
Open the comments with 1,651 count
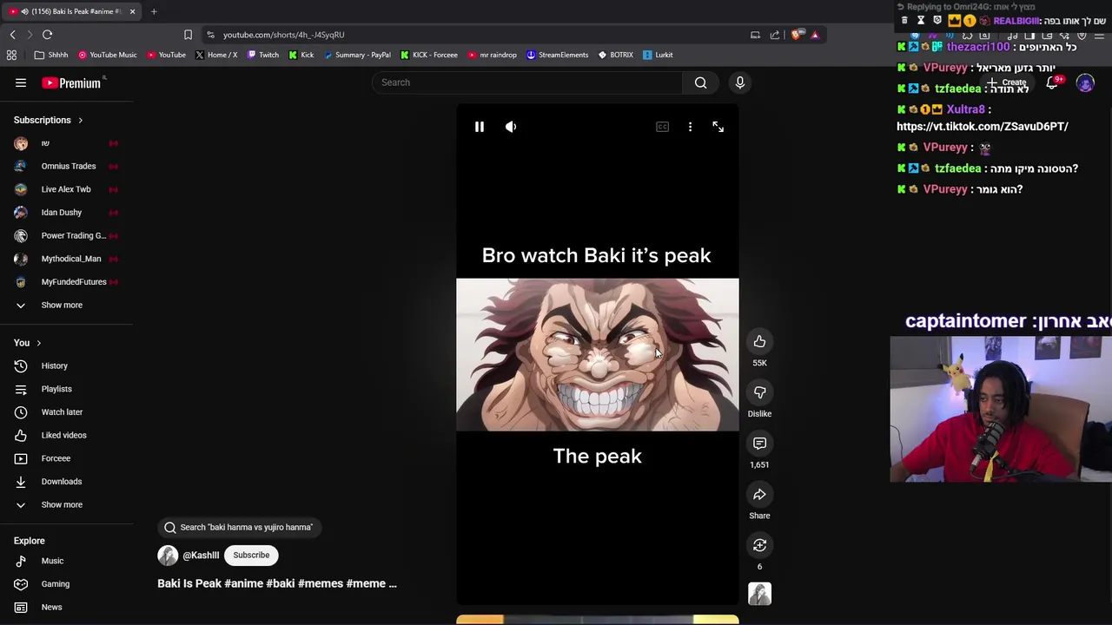[759, 444]
